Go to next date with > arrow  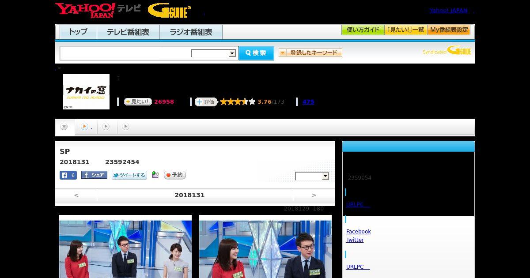[x=314, y=195]
